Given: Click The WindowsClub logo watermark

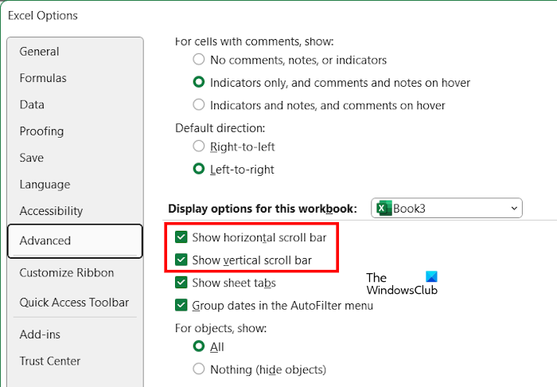Looking at the screenshot, I should 402,283.
